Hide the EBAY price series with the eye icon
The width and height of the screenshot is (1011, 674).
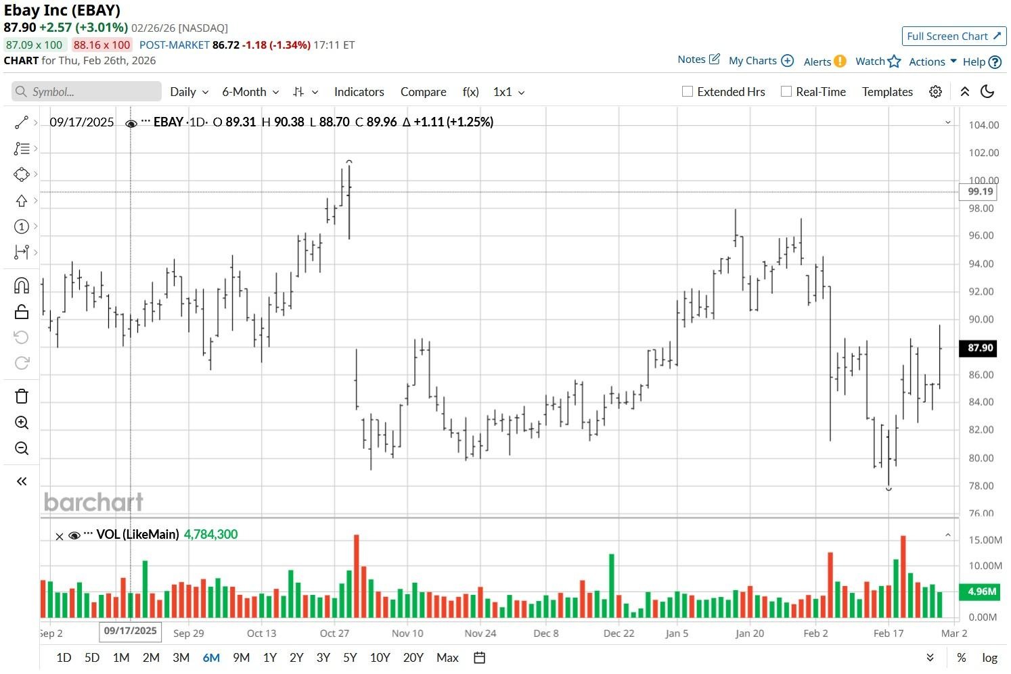[x=131, y=123]
